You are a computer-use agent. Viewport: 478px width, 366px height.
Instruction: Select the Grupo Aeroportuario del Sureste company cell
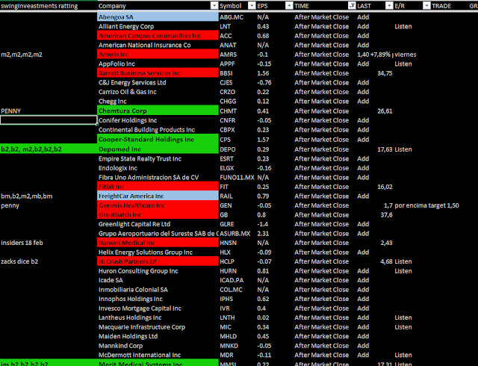tap(158, 234)
